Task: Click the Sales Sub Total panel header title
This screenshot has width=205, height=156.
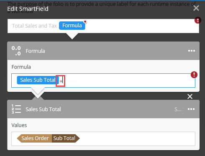Action: tap(43, 109)
